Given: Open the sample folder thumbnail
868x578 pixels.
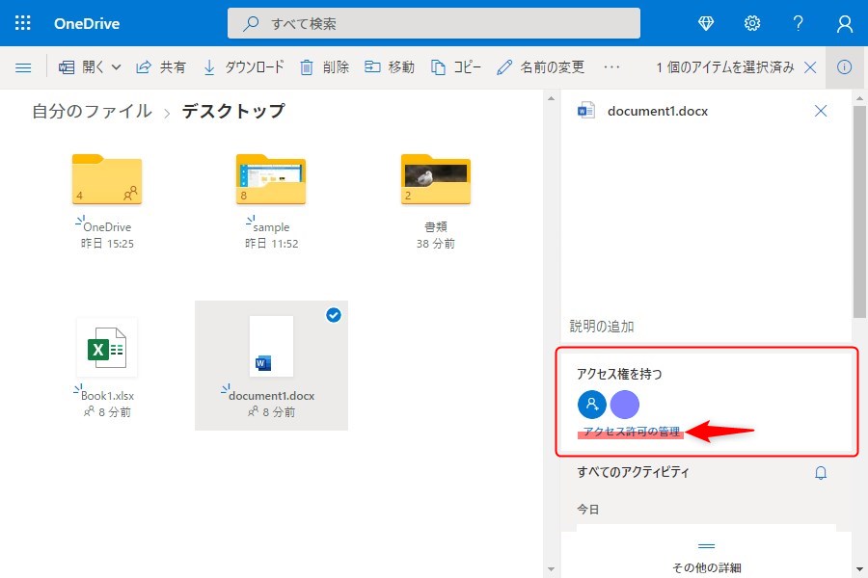Looking at the screenshot, I should (271, 179).
